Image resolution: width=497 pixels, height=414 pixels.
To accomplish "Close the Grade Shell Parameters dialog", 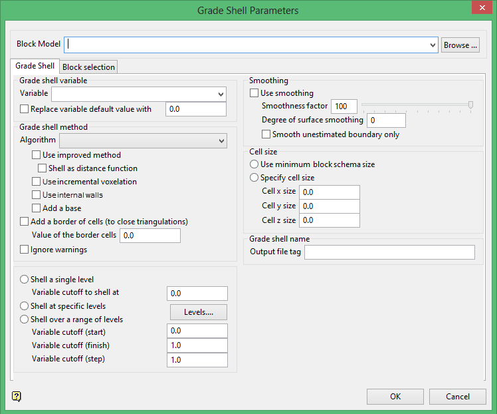I will pos(480,10).
